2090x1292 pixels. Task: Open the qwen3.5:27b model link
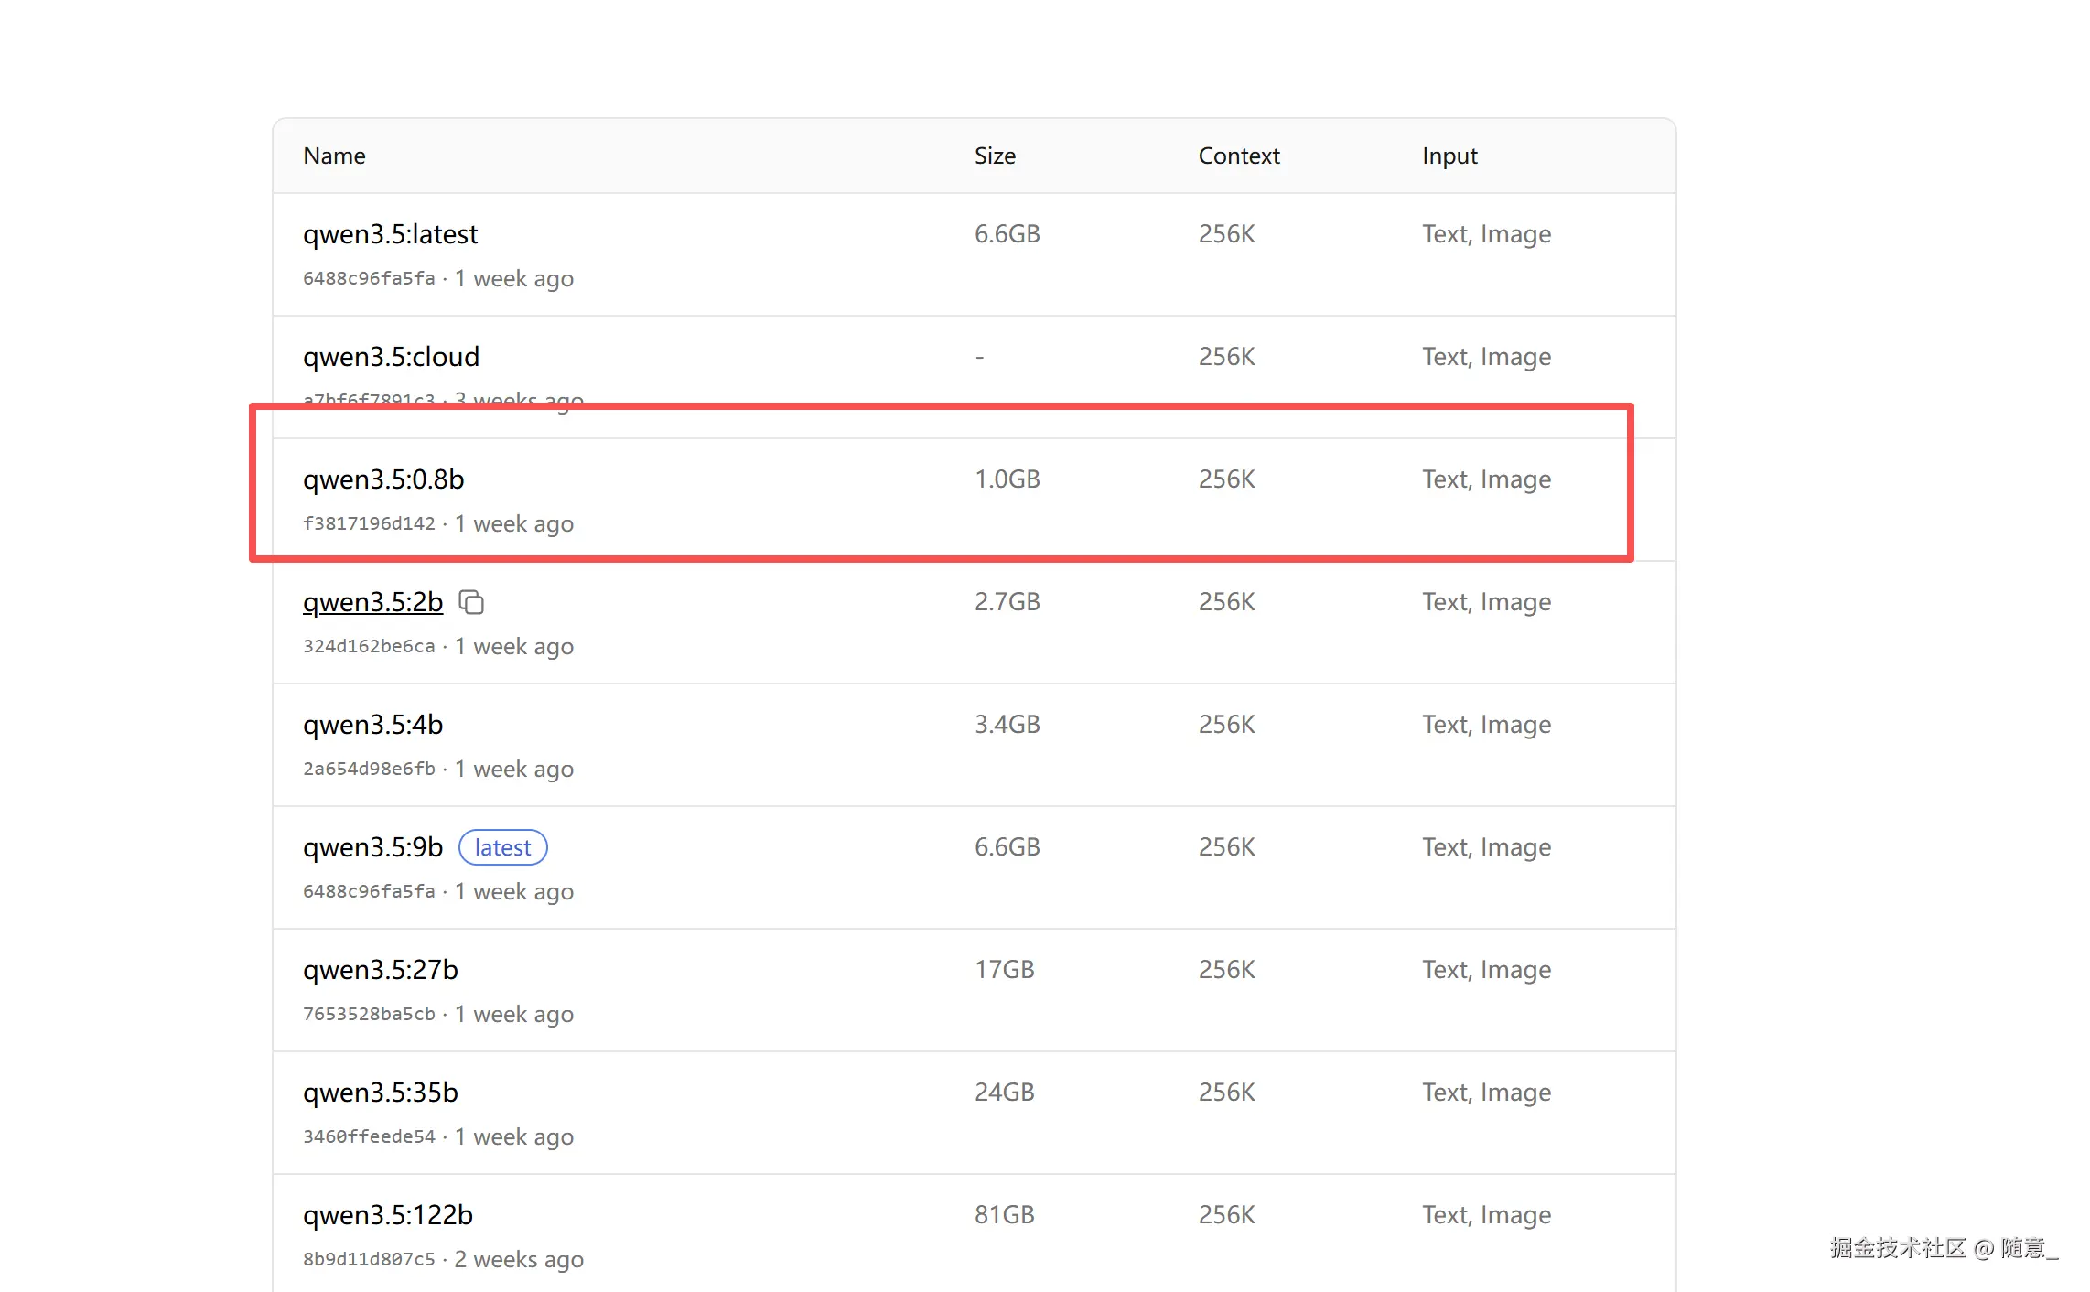380,970
